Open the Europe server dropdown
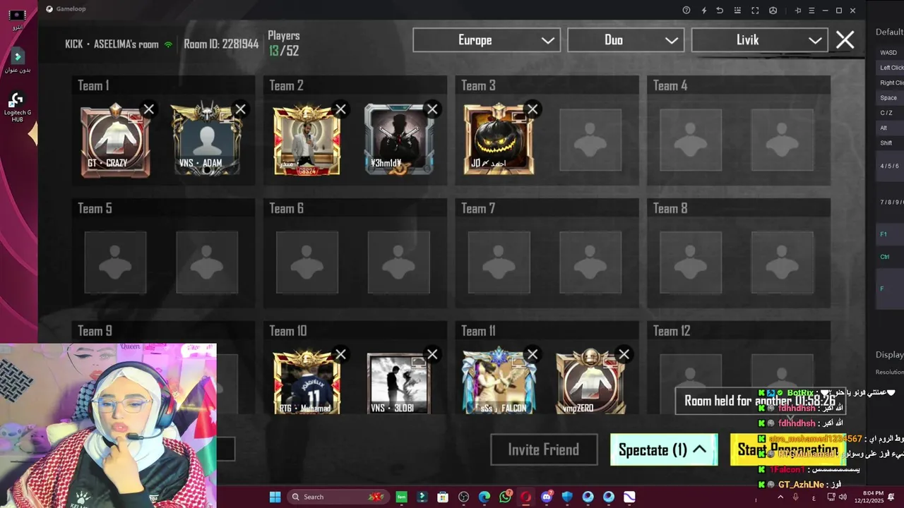The height and width of the screenshot is (508, 904). pos(487,40)
